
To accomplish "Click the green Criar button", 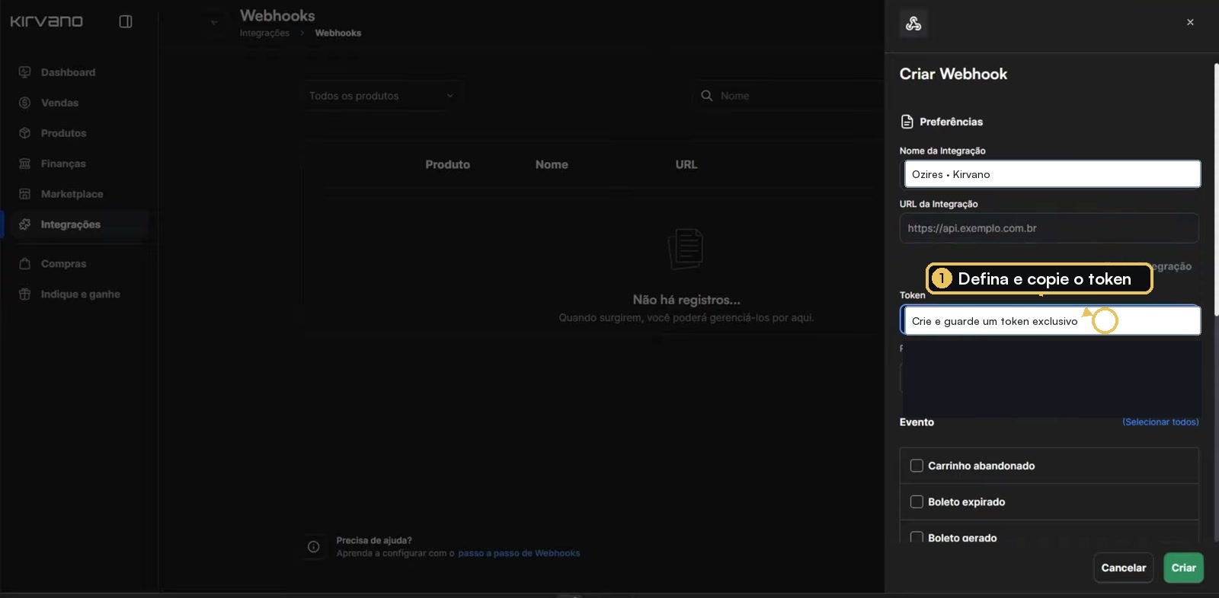I will tap(1183, 568).
